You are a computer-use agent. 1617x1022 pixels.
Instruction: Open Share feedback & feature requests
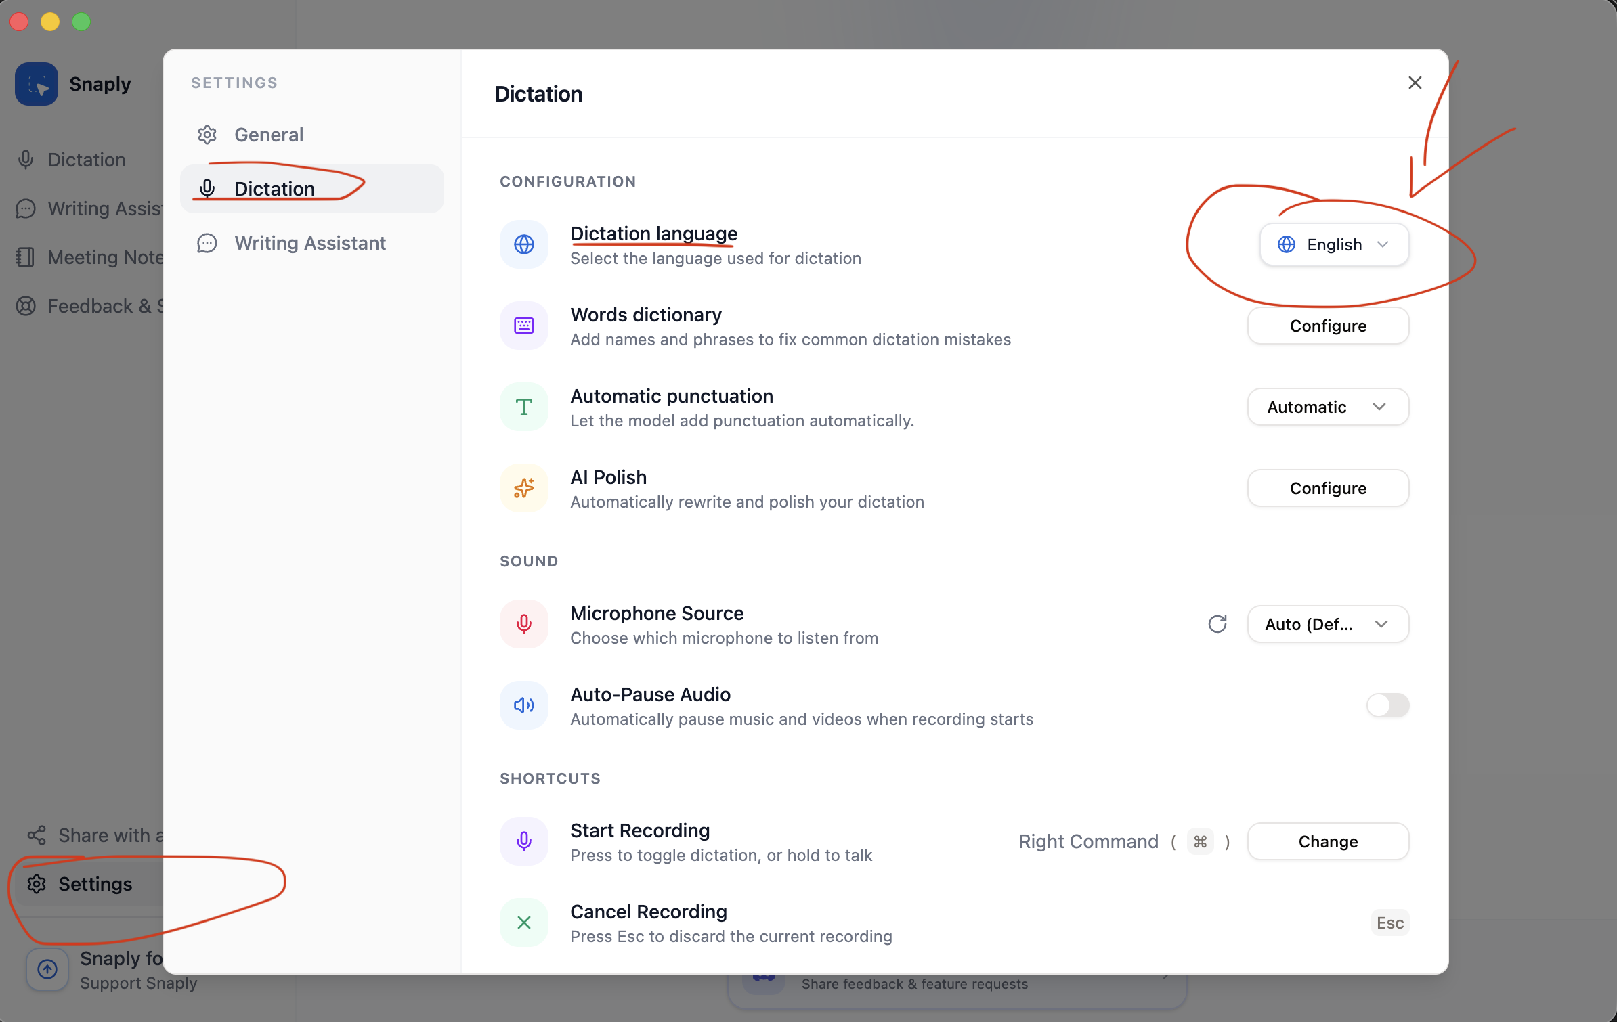pos(914,984)
